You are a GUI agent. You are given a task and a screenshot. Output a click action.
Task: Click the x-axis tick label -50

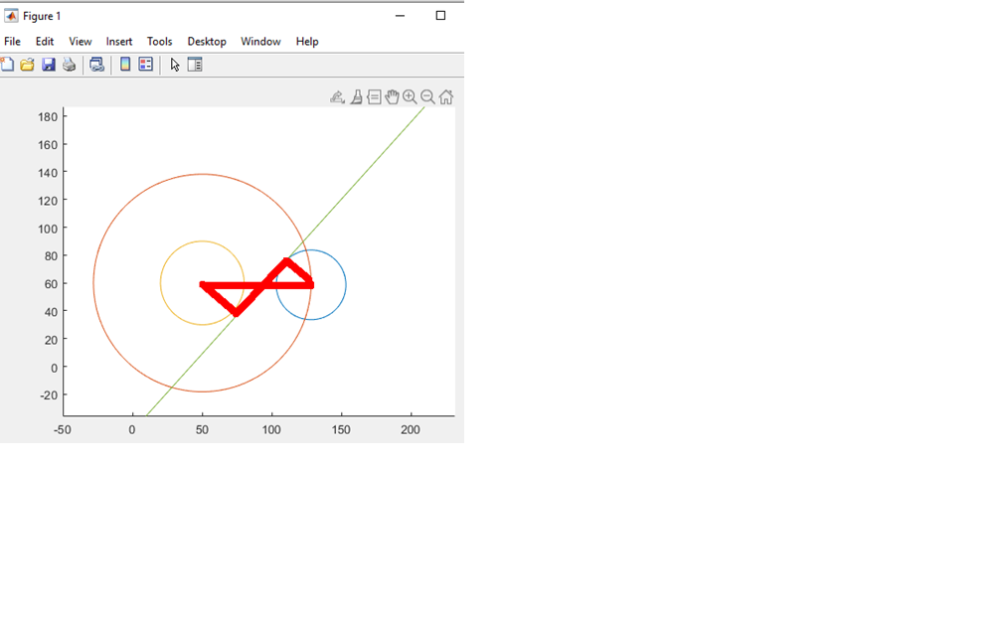click(63, 430)
